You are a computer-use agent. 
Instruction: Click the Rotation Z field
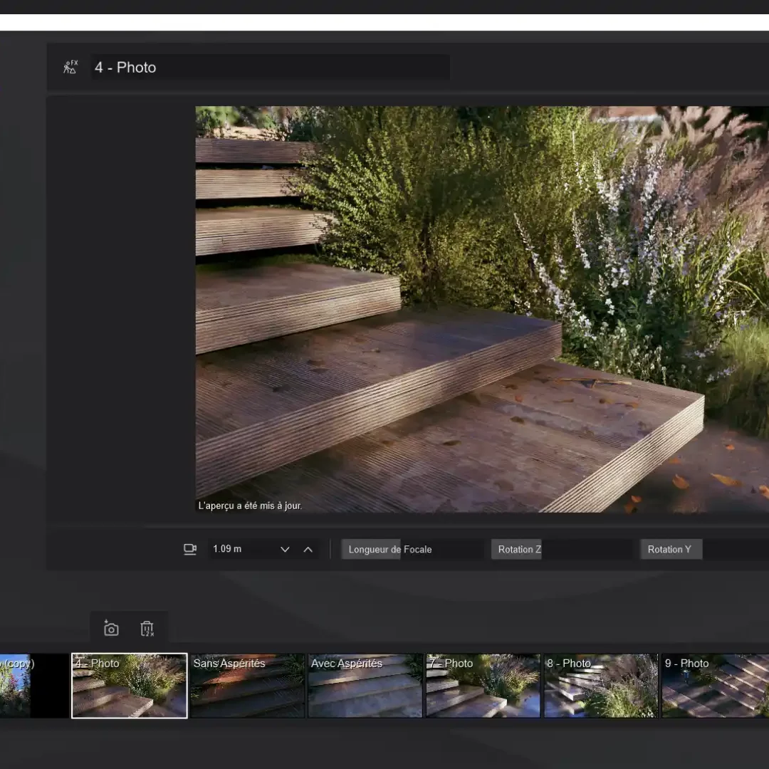click(x=517, y=549)
